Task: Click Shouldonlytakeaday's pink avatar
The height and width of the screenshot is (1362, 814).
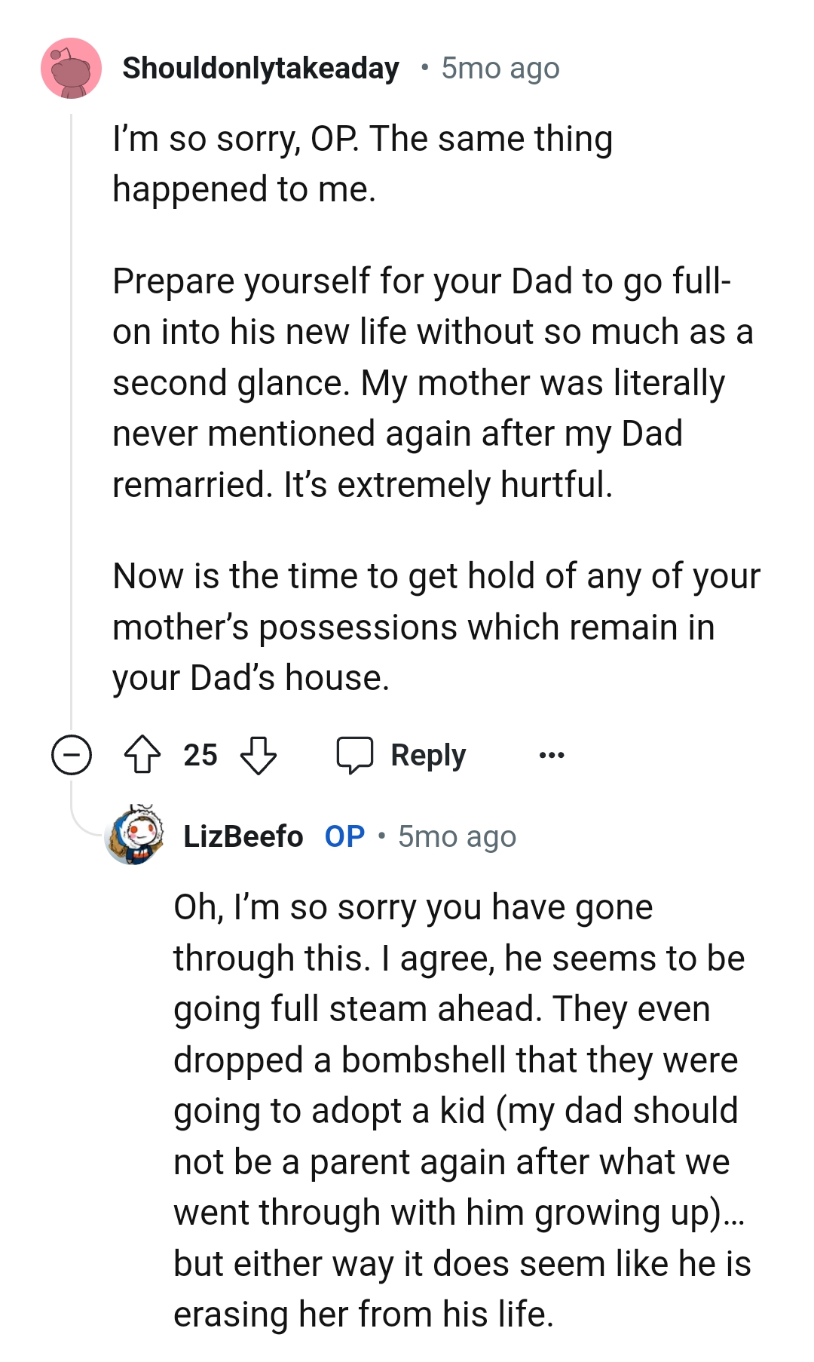Action: point(71,69)
